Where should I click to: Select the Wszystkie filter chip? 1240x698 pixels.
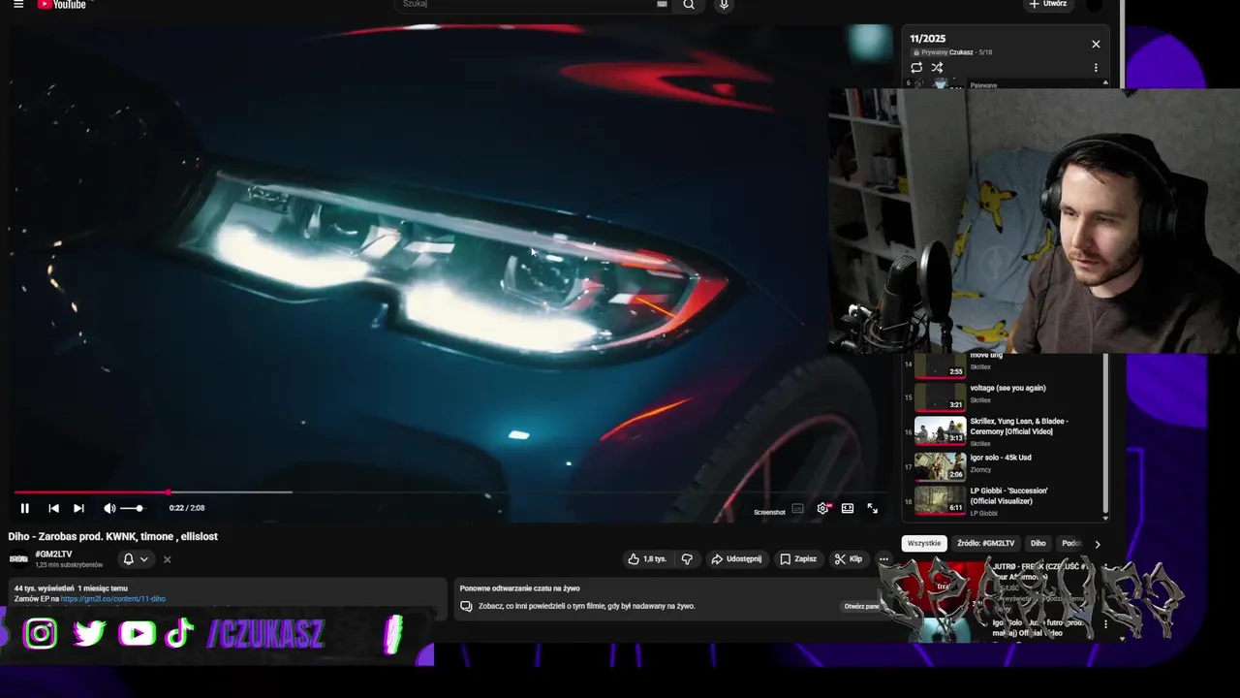tap(924, 544)
